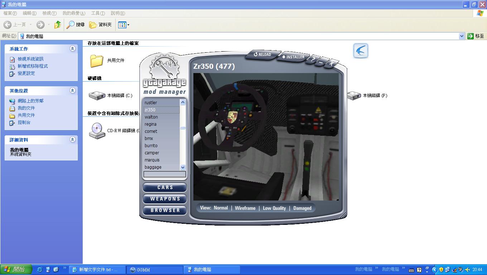Open the 檔案(F) menu
Viewport: 487px width, 275px height.
coord(10,13)
